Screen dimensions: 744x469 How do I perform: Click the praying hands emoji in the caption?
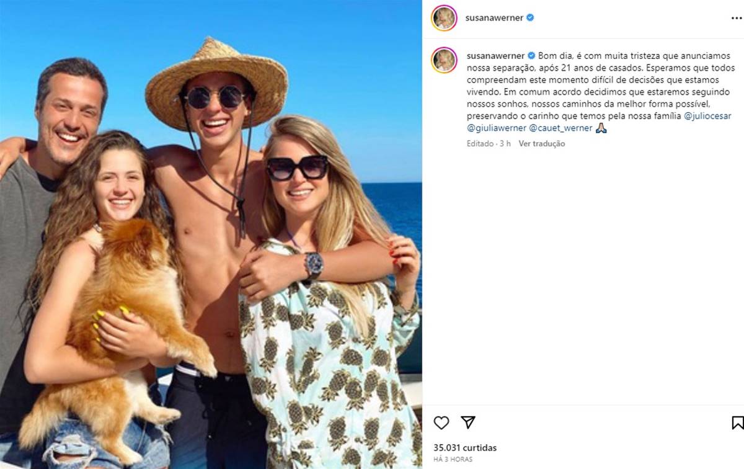pyautogui.click(x=600, y=128)
